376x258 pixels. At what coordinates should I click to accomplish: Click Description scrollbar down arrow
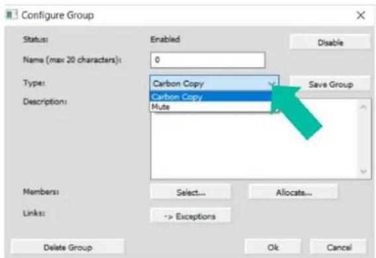tap(363, 171)
